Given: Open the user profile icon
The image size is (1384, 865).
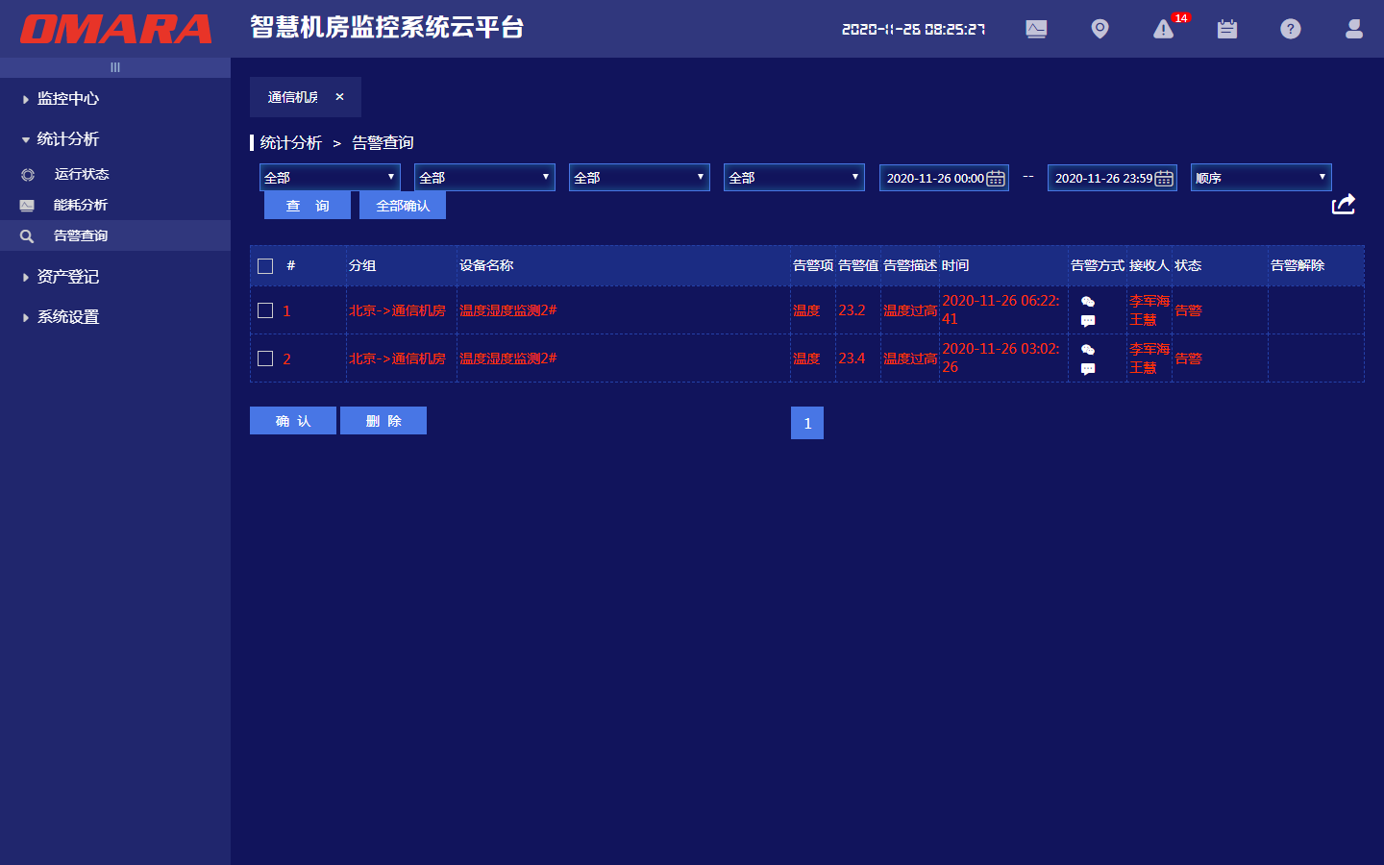Looking at the screenshot, I should [x=1354, y=30].
